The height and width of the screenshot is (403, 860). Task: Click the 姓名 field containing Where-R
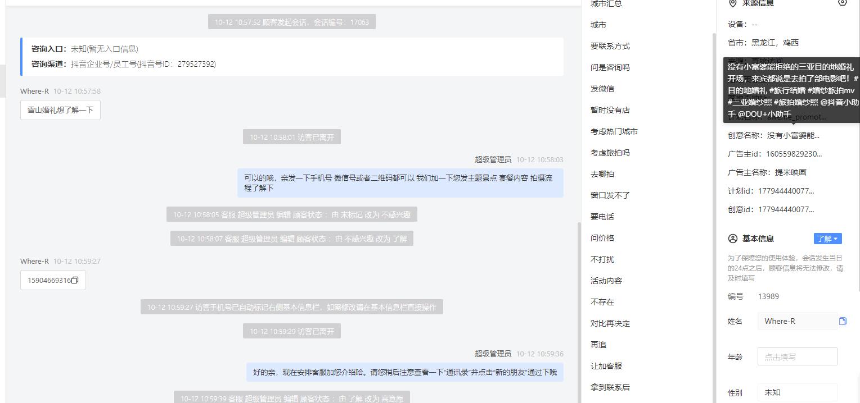click(797, 321)
